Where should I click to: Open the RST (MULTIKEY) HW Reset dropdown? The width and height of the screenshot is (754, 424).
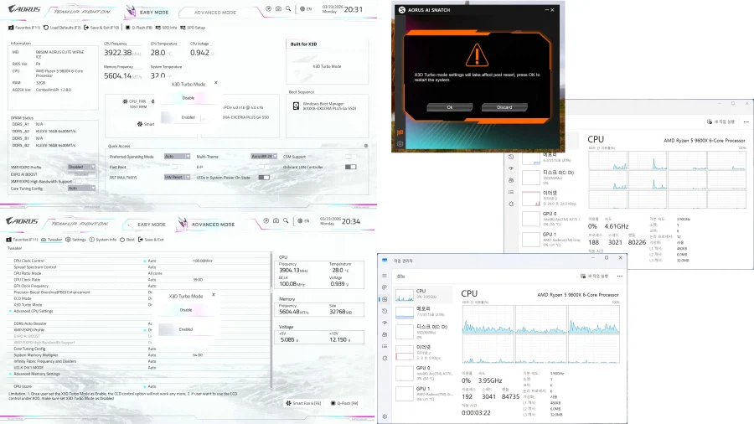(x=177, y=178)
